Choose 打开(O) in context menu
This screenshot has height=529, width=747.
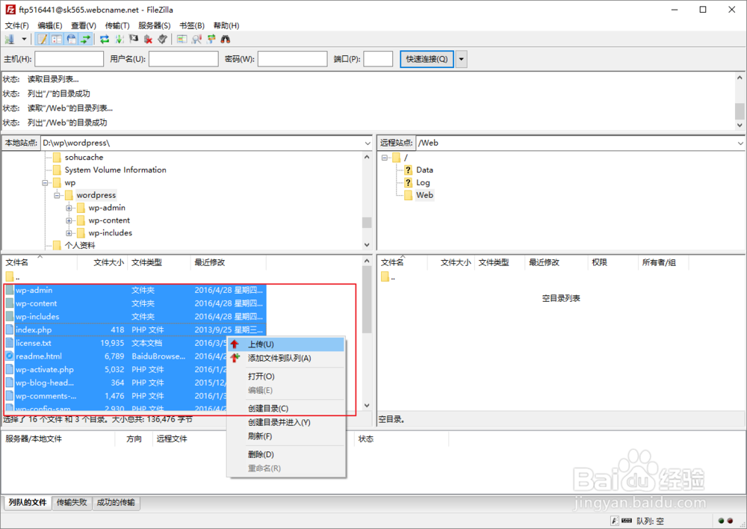point(286,377)
